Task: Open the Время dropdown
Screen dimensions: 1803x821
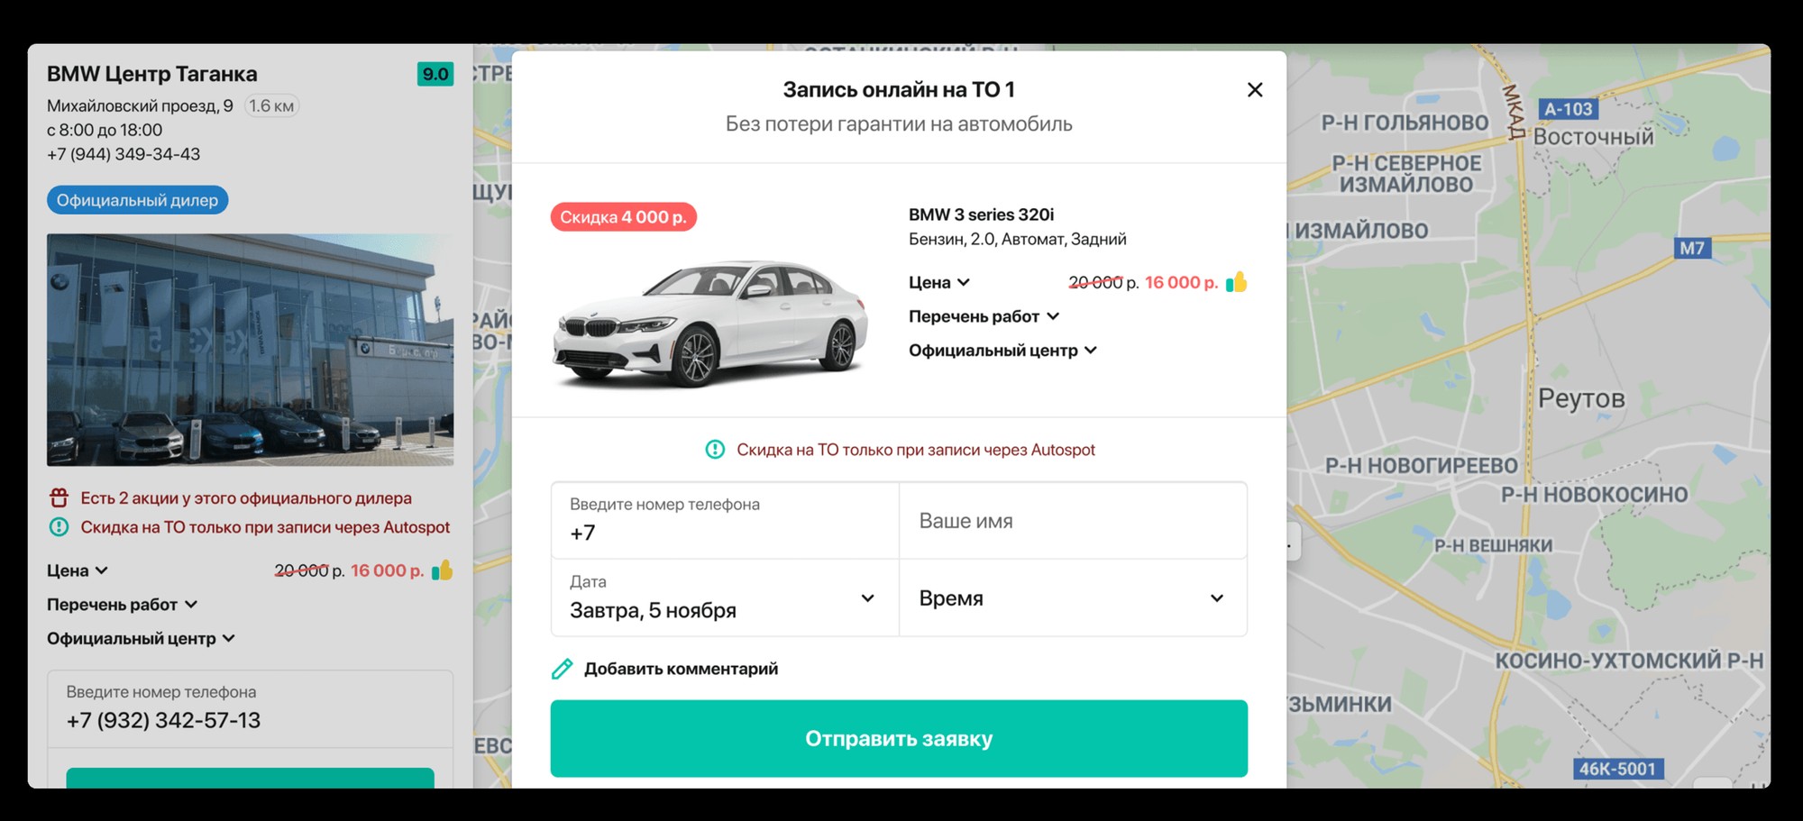Action: click(x=1073, y=598)
